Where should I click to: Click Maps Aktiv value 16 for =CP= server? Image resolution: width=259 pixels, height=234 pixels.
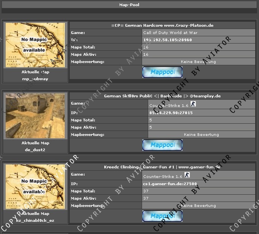click(x=146, y=55)
